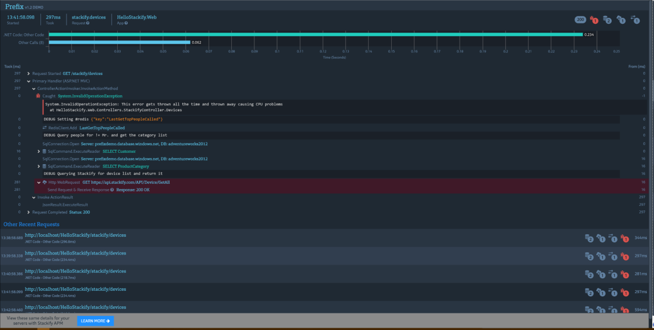The height and width of the screenshot is (330, 654).
Task: Click the red bug exceptions icon in header
Action: click(594, 20)
